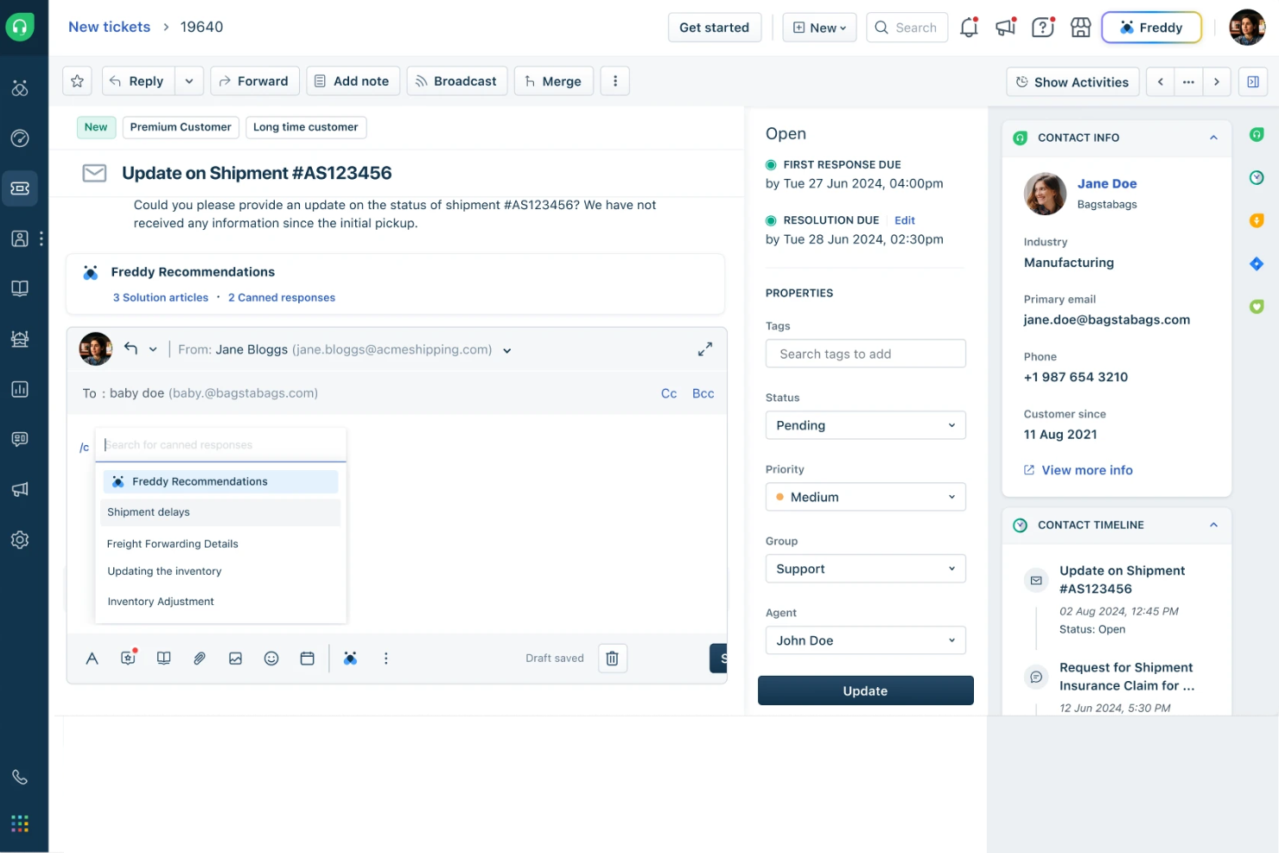Select the Analytics icon in the sidebar
Viewport: 1279px width, 853px height.
(x=20, y=389)
